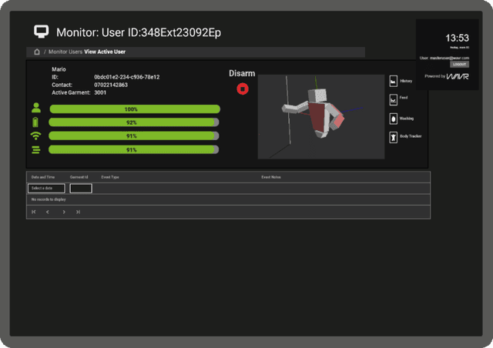The width and height of the screenshot is (493, 348).
Task: Click the Garment Id filter box
Action: (x=81, y=189)
